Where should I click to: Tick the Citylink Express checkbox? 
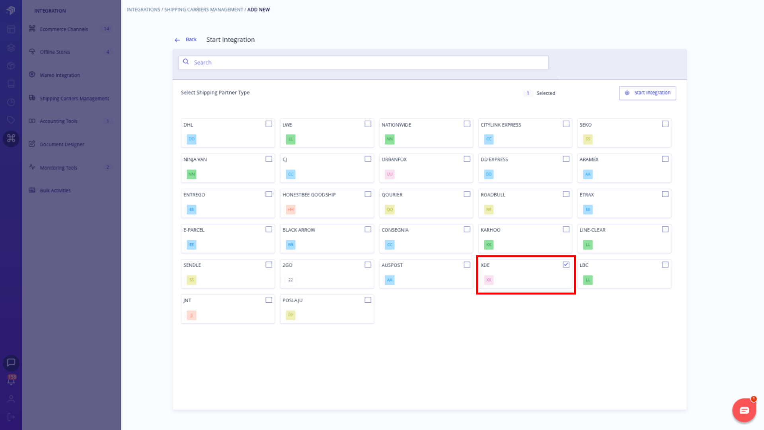(566, 124)
